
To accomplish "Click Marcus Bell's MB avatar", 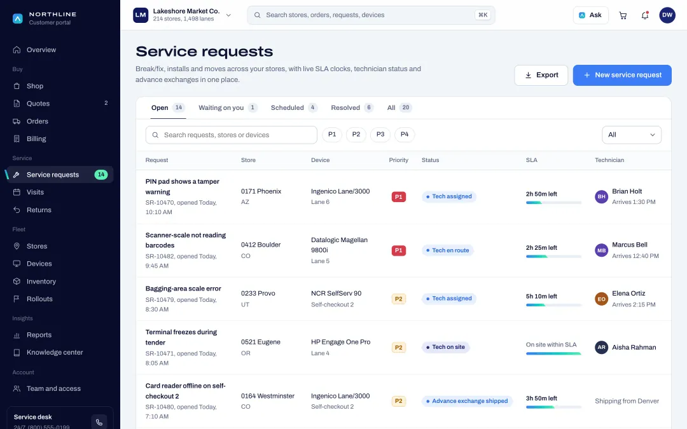I will [x=601, y=250].
